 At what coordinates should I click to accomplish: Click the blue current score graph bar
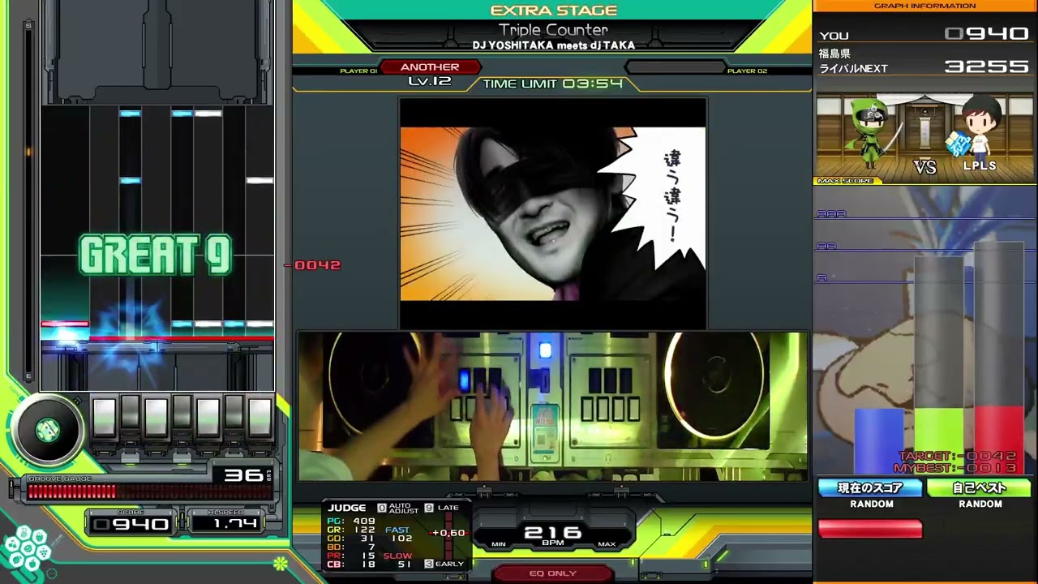pos(879,440)
